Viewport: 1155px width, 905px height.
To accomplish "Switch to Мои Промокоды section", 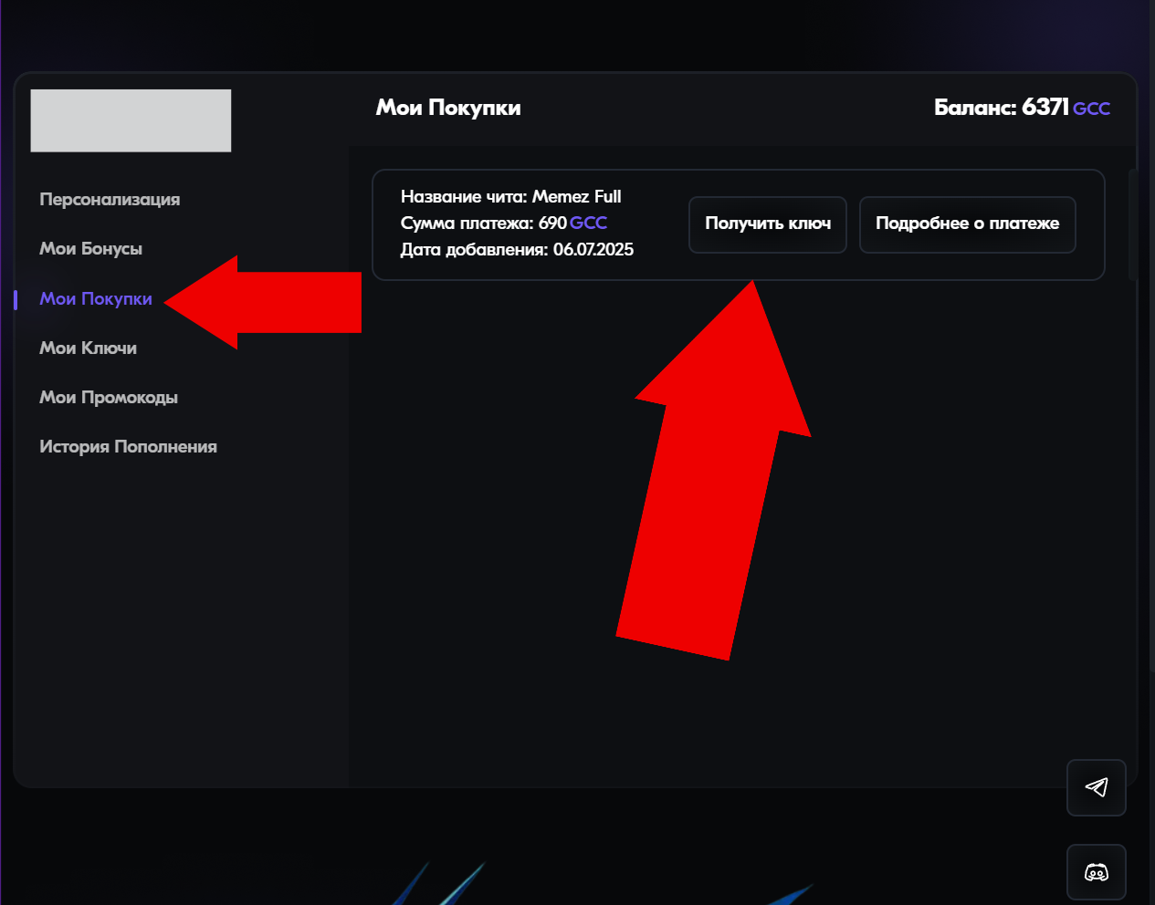I will (109, 397).
